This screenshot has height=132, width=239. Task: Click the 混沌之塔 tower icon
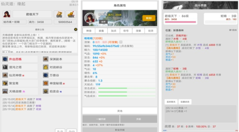tap(5, 67)
